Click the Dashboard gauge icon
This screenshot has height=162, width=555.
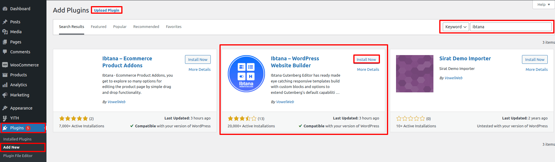click(x=5, y=9)
